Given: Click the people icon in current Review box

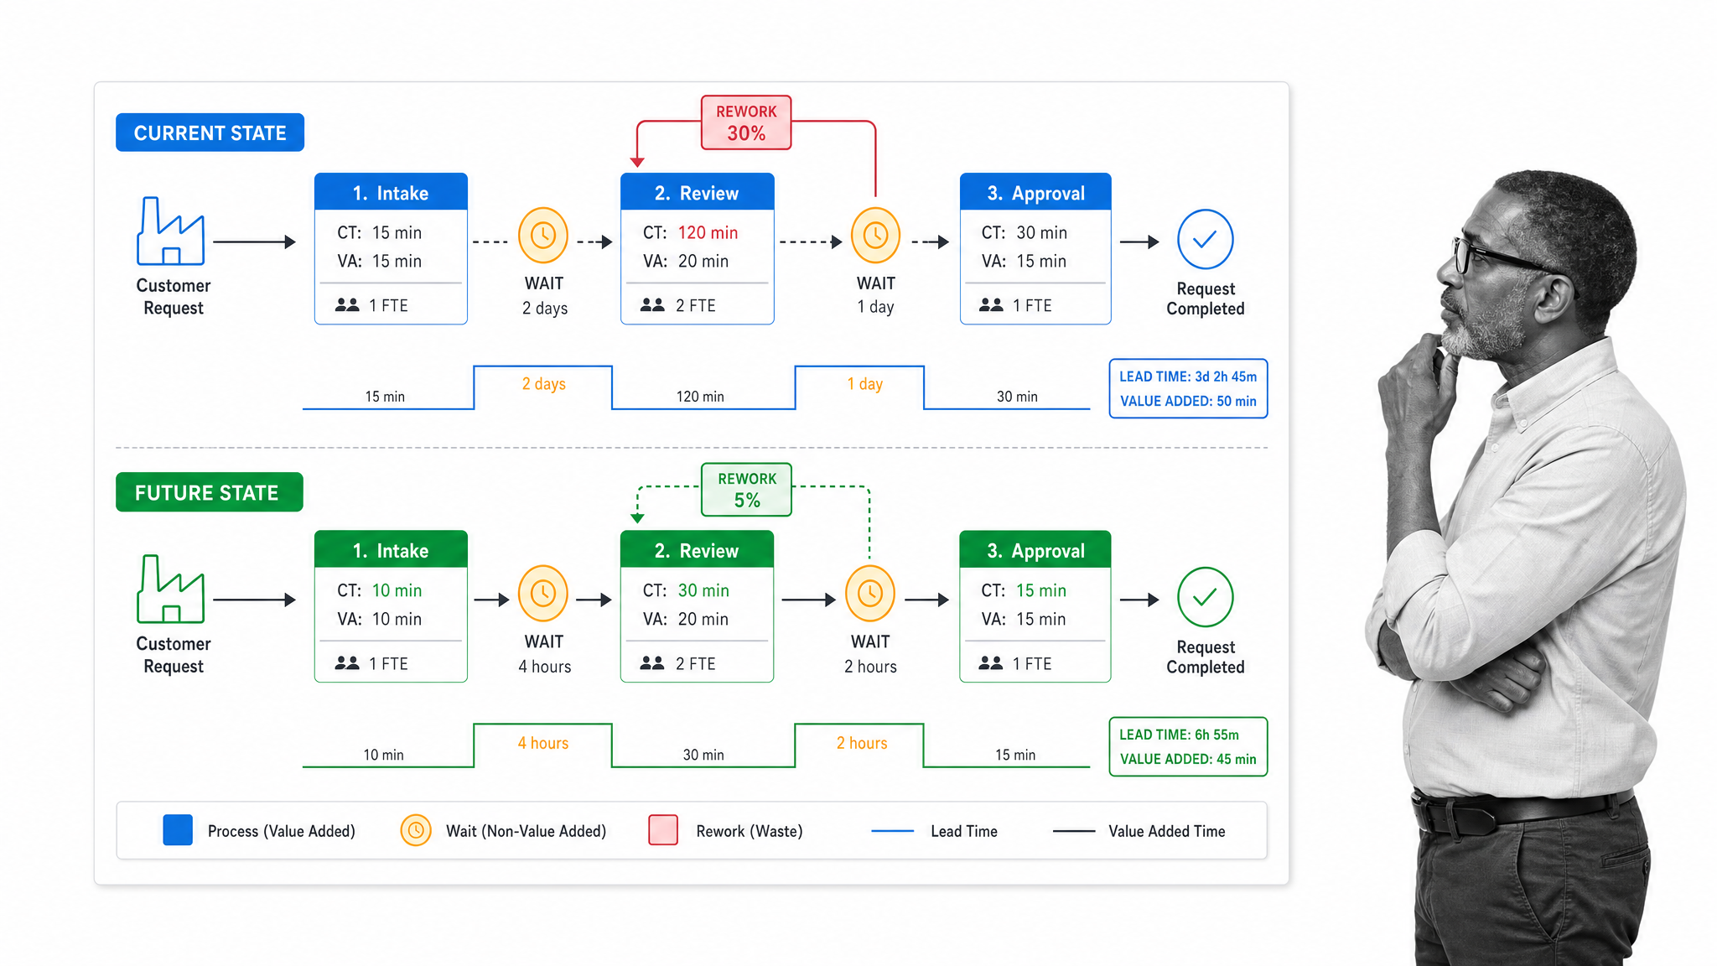Looking at the screenshot, I should click(652, 305).
